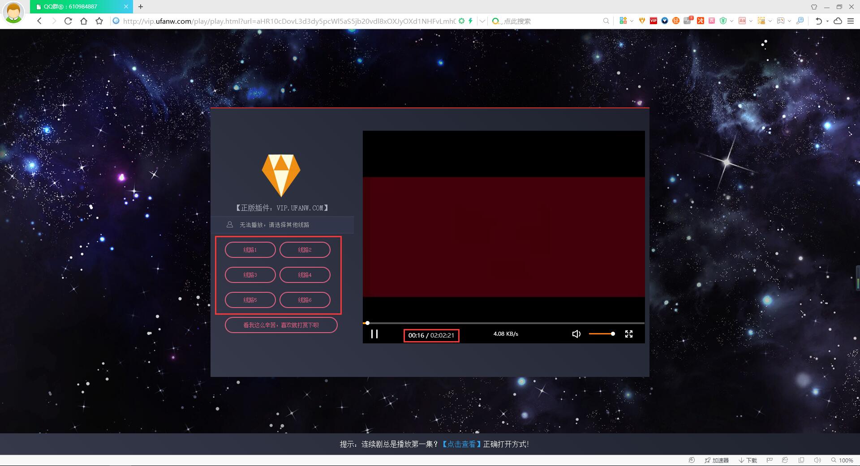Image resolution: width=860 pixels, height=466 pixels.
Task: Expand the address bar history dropdown
Action: click(x=482, y=21)
